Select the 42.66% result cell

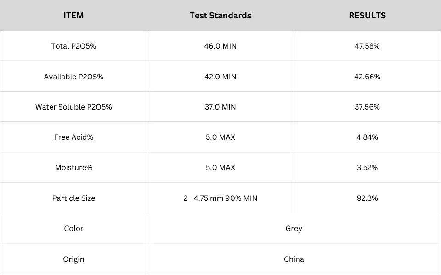click(x=367, y=77)
